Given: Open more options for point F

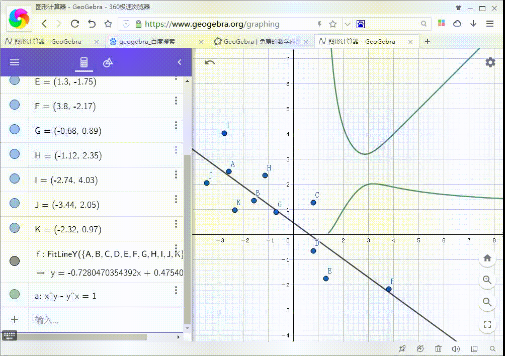Looking at the screenshot, I should 176,101.
